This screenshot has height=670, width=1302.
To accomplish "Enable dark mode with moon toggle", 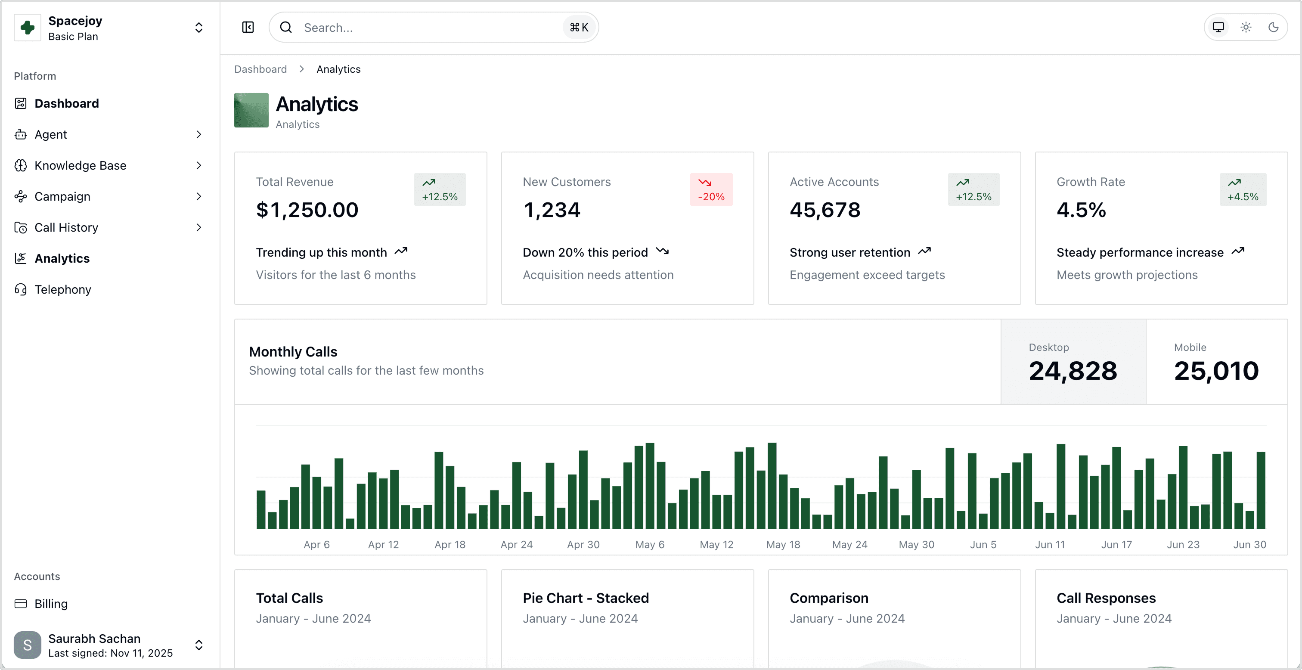I will (1273, 27).
